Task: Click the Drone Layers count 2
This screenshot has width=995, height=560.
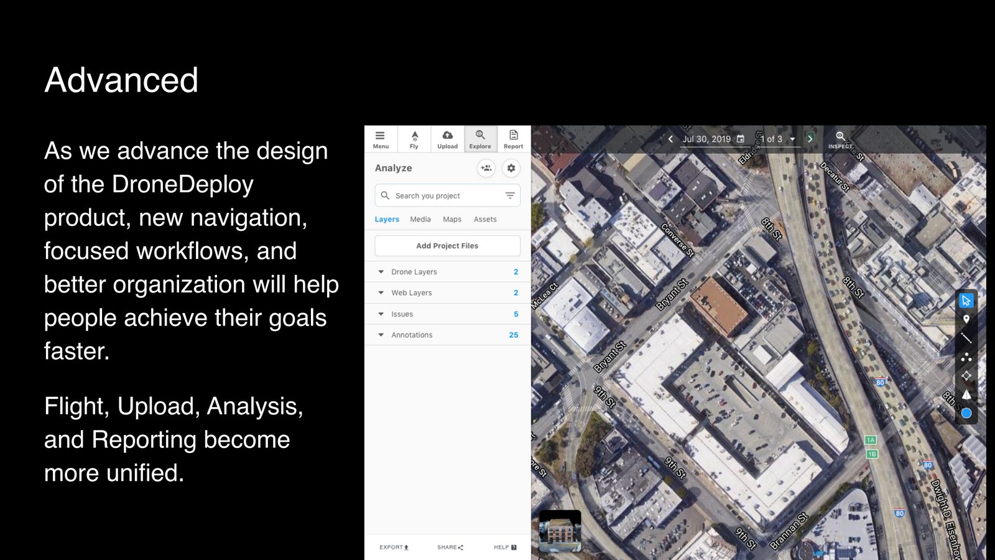Action: pos(516,272)
